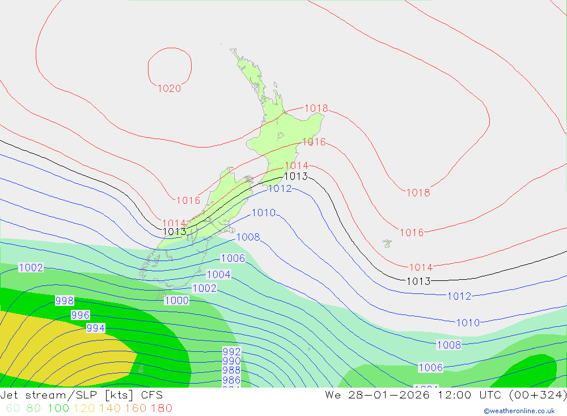Click the black 1013 label above blue 1012 in east
Image resolution: width=567 pixels, height=416 pixels.
pos(418,281)
